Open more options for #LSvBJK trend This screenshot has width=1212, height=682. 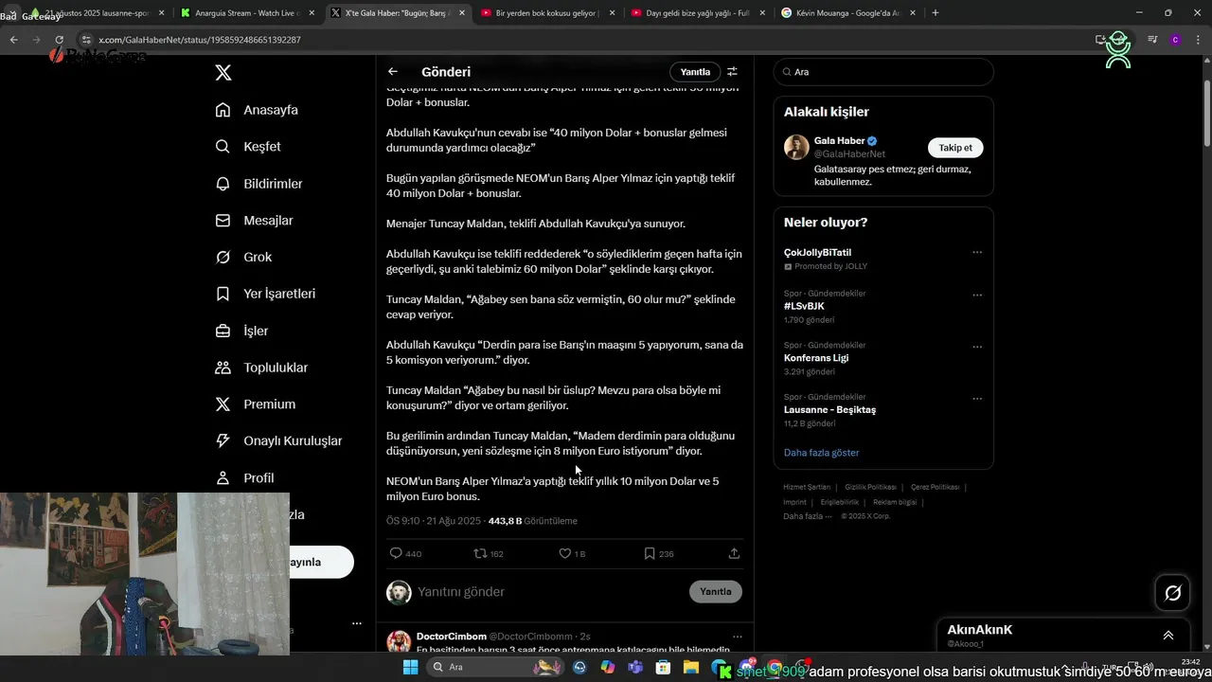click(x=977, y=295)
